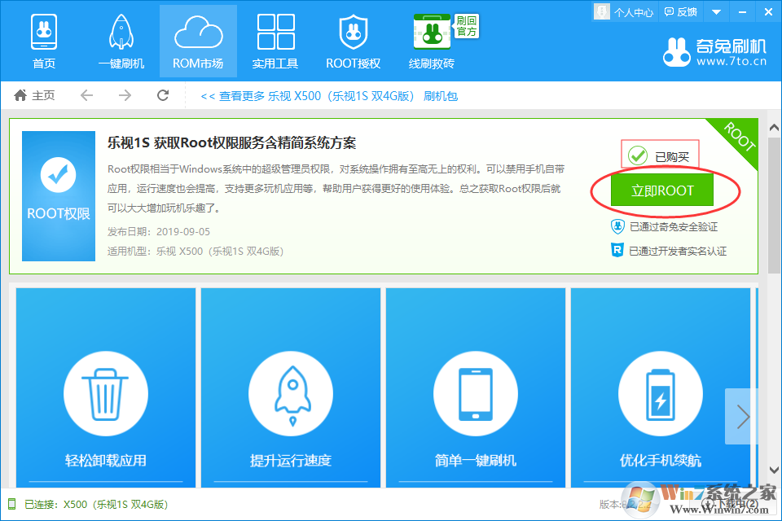Viewport: 782px width, 521px height.
Task: Click the 奇兔安全验证 shield icon
Action: 617,226
